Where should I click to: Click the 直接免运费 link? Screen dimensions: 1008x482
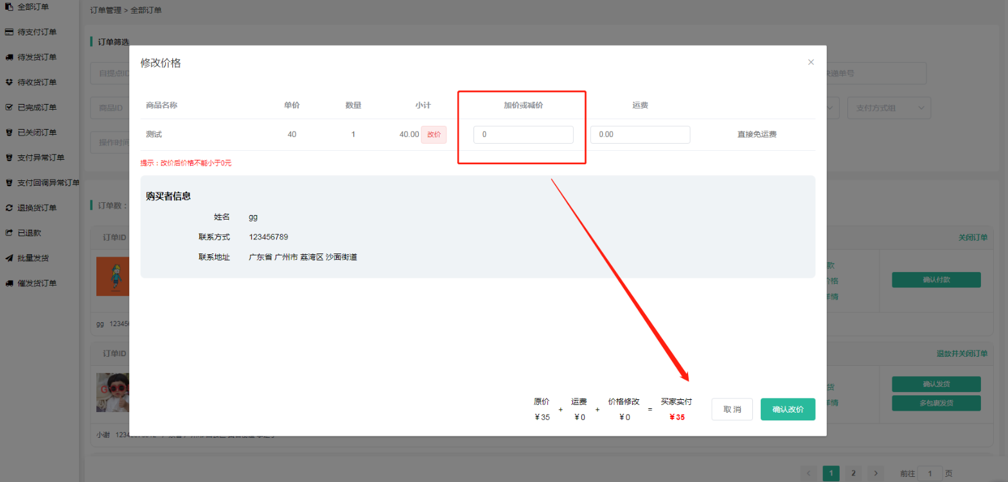click(757, 135)
